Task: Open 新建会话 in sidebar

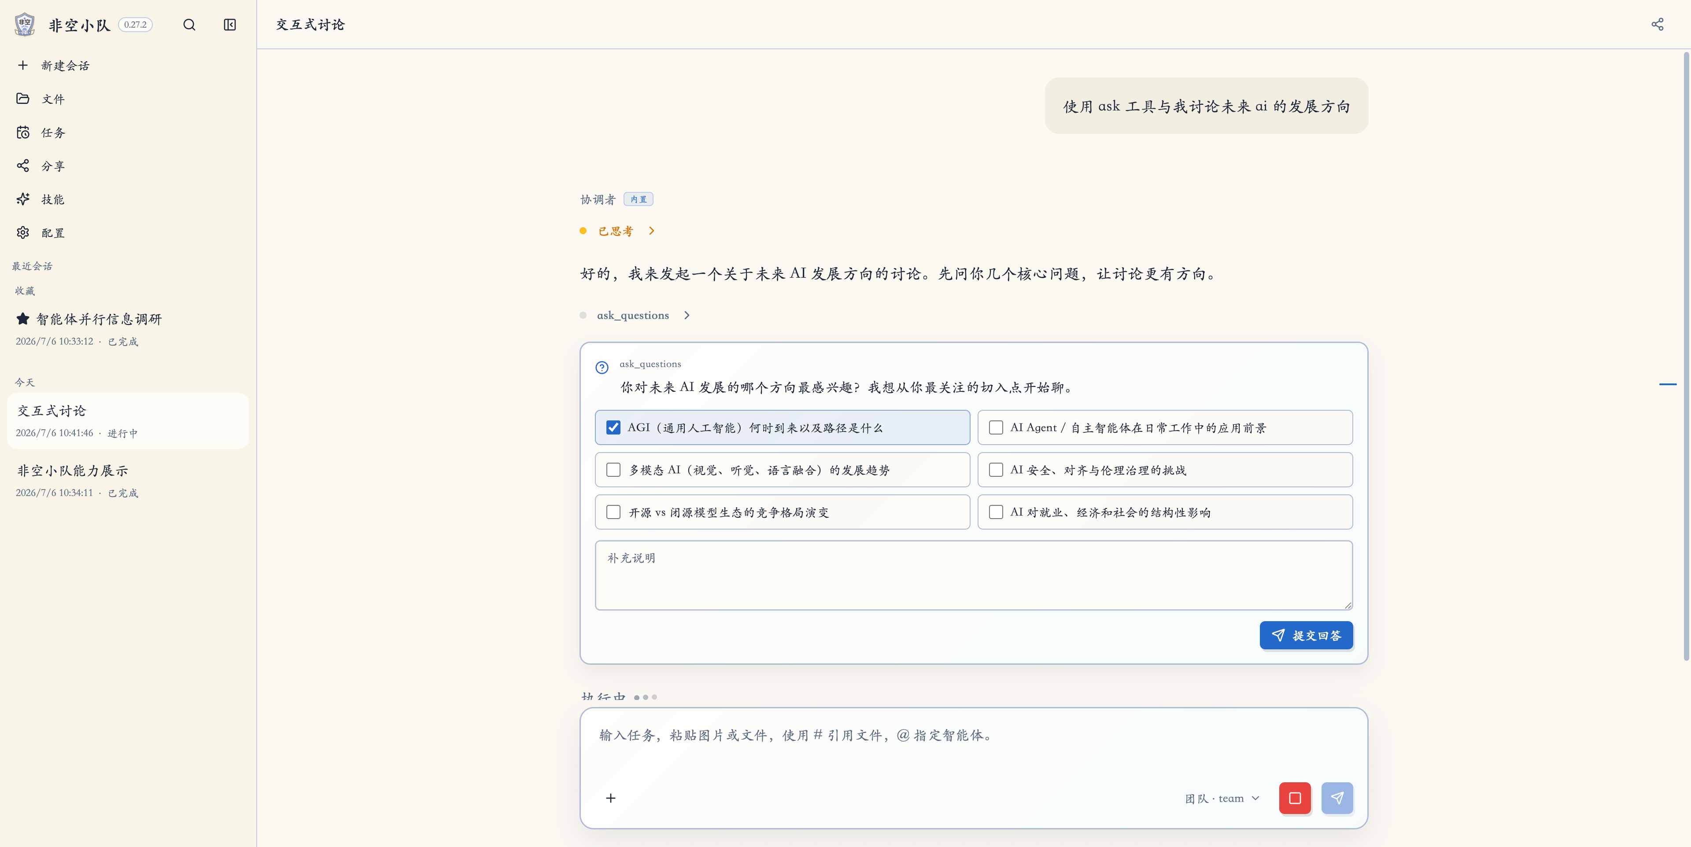Action: pos(128,65)
